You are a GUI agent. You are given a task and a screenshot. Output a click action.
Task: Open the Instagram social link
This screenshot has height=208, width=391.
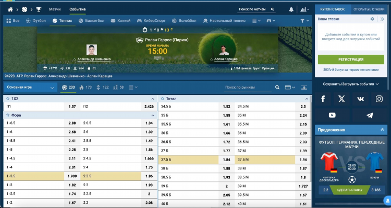tap(380, 99)
